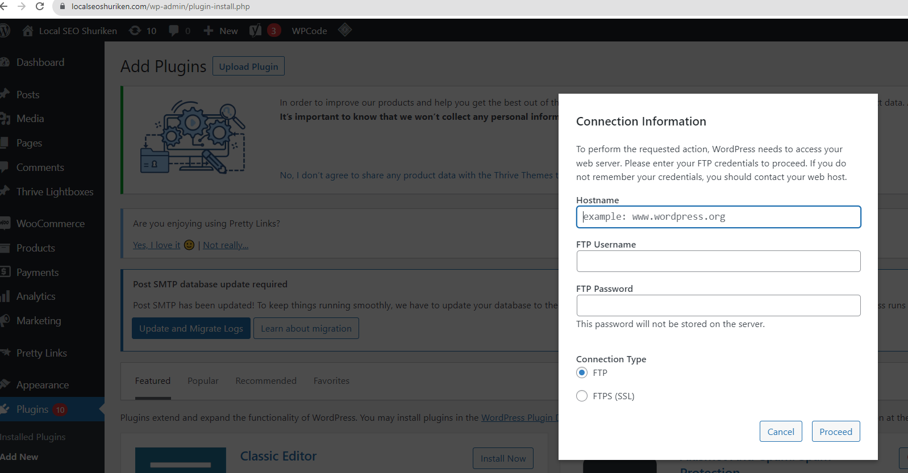Viewport: 908px width, 473px height.
Task: Reload the page with browser refresh icon
Action: coord(40,6)
